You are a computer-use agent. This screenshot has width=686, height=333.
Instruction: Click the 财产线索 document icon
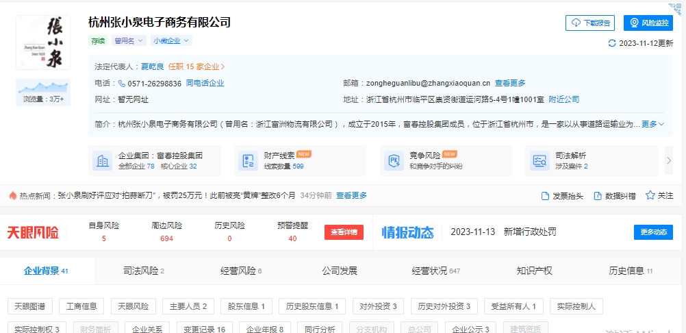click(x=248, y=160)
